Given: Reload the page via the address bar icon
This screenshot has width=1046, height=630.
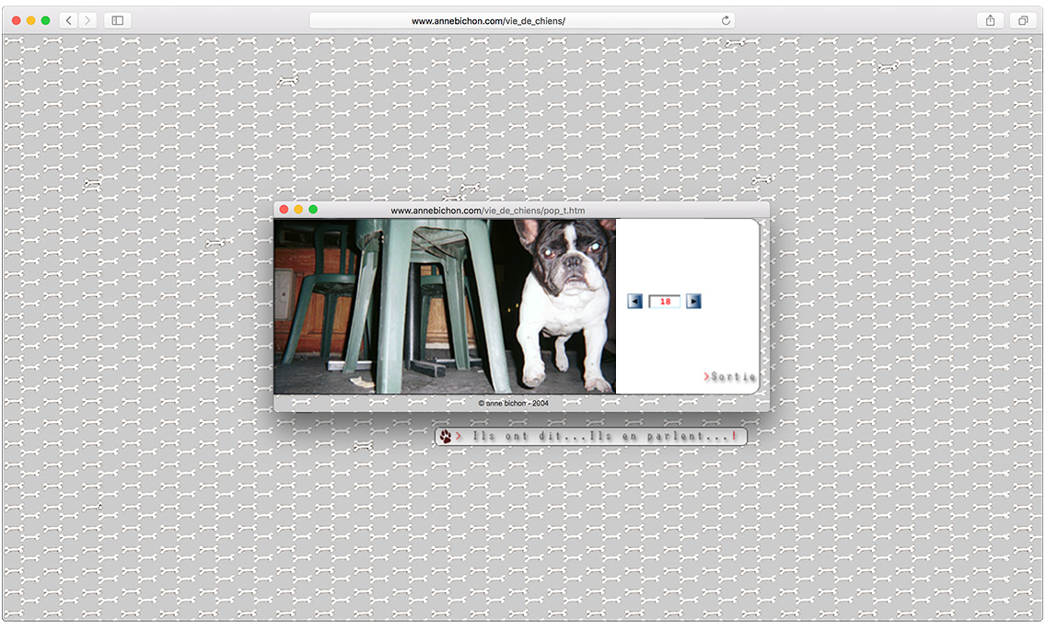Looking at the screenshot, I should (x=726, y=20).
